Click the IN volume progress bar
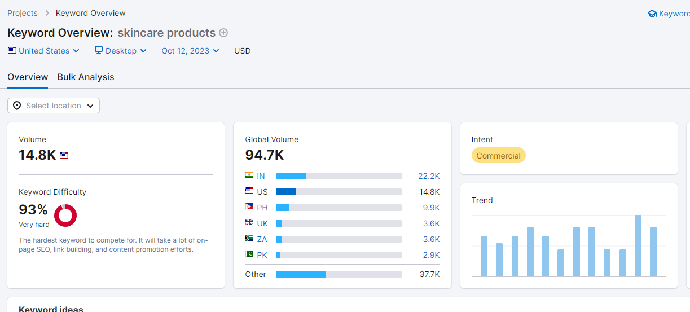The height and width of the screenshot is (312, 690). click(339, 176)
